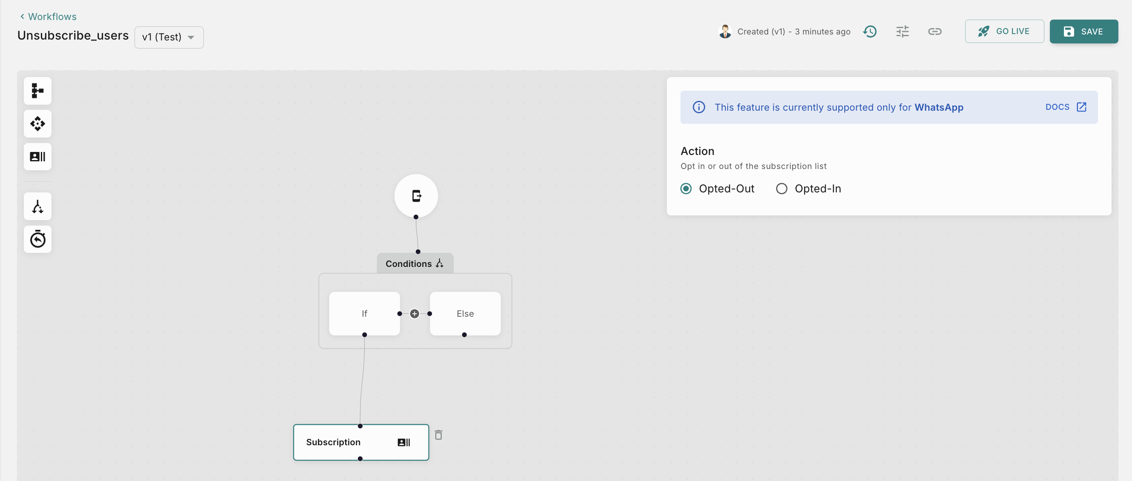
Task: Select the If condition block
Action: 364,313
